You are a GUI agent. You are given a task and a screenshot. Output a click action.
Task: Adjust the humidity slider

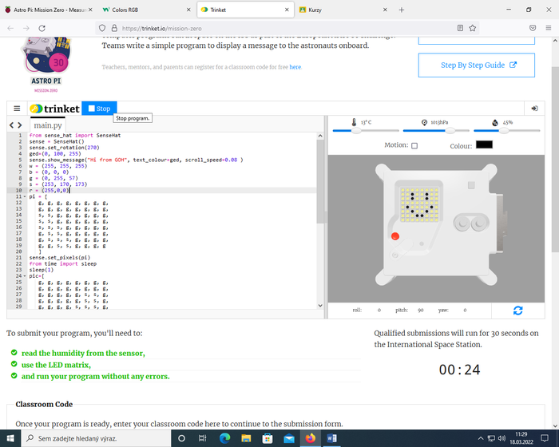511,131
